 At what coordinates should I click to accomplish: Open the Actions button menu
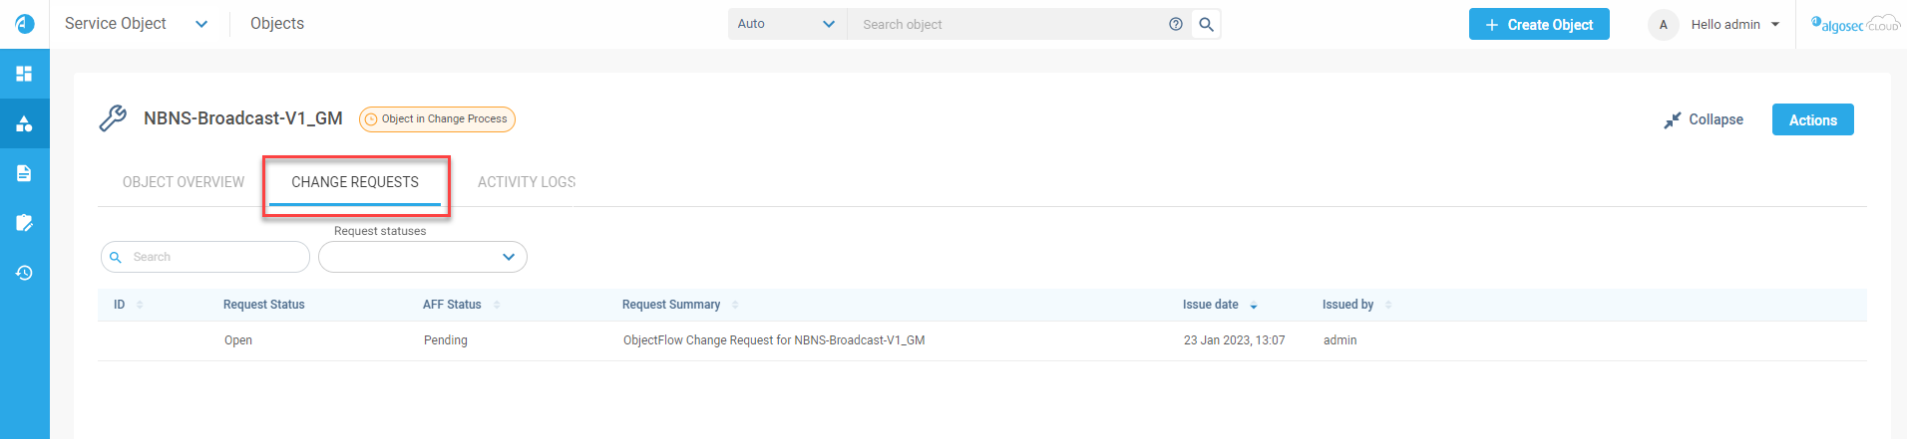coord(1812,119)
